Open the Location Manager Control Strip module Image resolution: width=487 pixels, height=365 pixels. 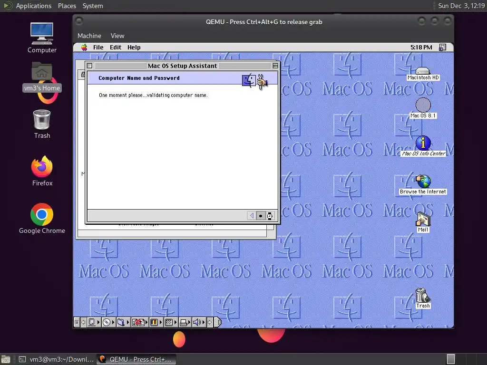coord(139,322)
